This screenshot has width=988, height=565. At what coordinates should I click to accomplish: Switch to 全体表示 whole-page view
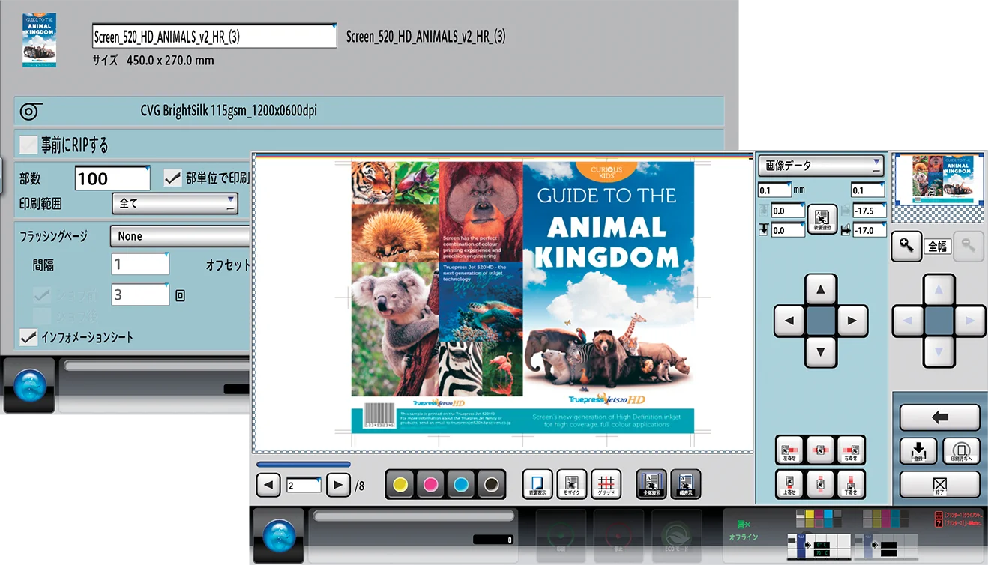pos(651,484)
